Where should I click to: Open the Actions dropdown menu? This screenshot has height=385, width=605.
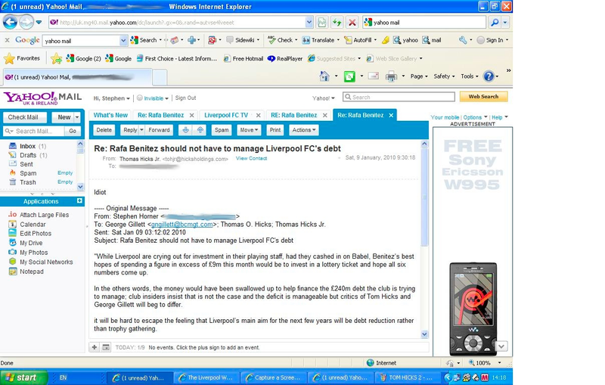(304, 130)
